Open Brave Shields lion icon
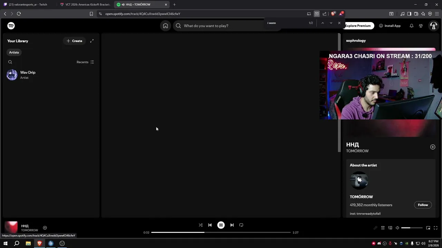Image resolution: width=442 pixels, height=248 pixels. (333, 14)
